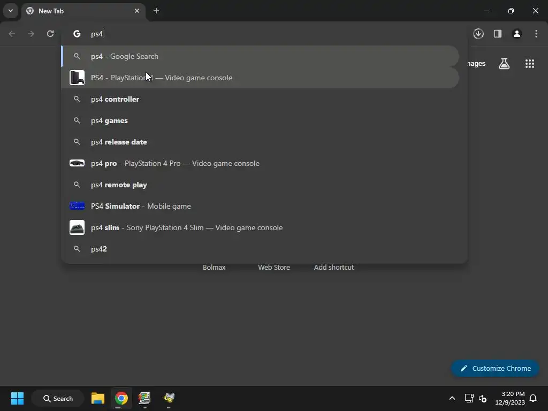Open the Windows Start menu
The width and height of the screenshot is (548, 411).
[x=17, y=398]
